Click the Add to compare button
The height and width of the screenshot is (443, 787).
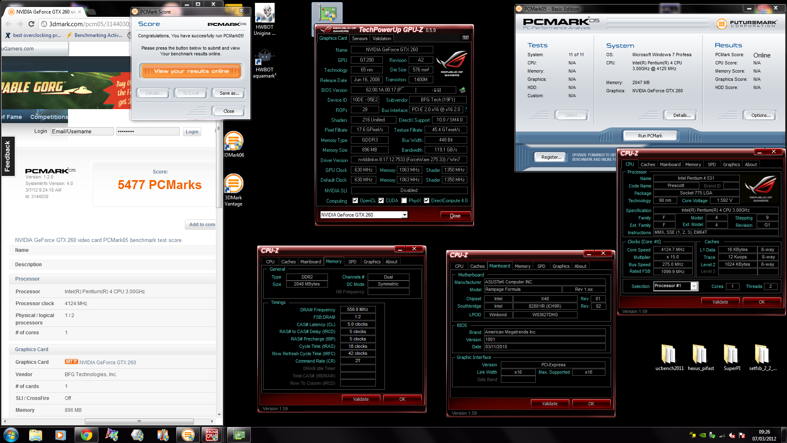click(x=201, y=224)
